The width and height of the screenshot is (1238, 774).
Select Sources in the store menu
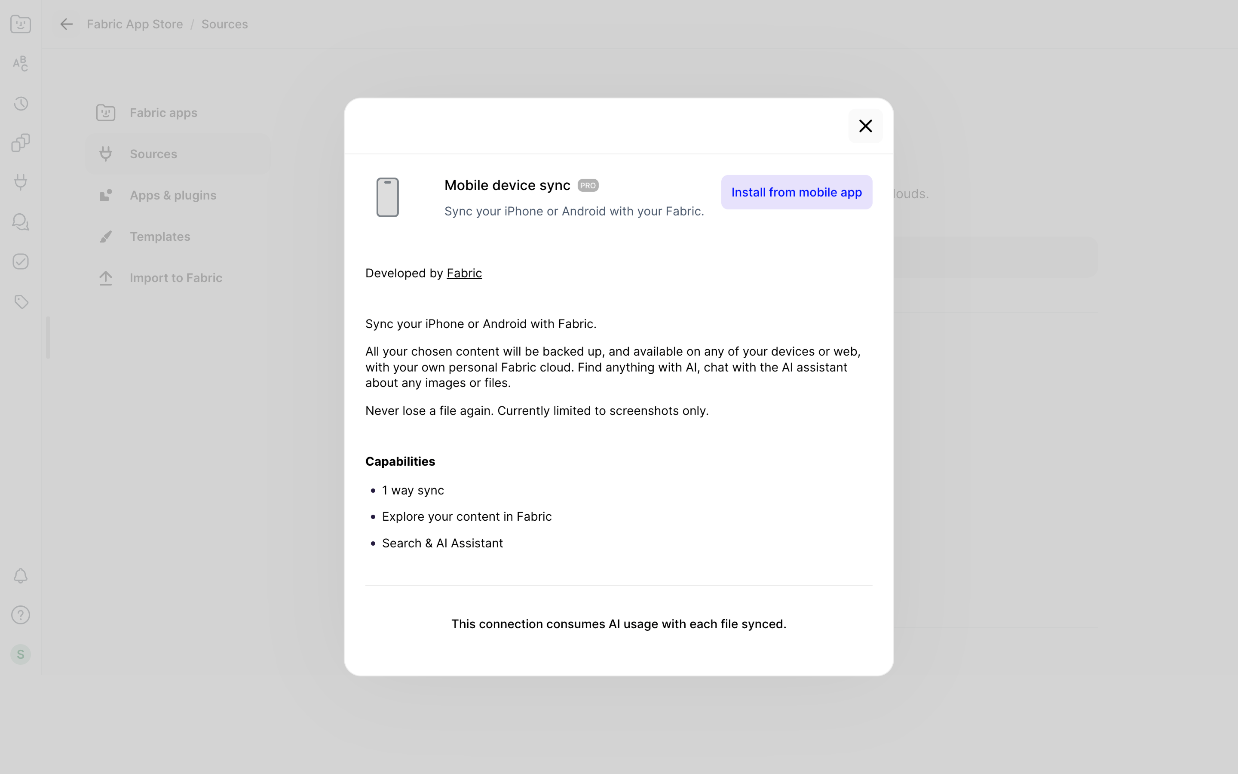click(178, 154)
